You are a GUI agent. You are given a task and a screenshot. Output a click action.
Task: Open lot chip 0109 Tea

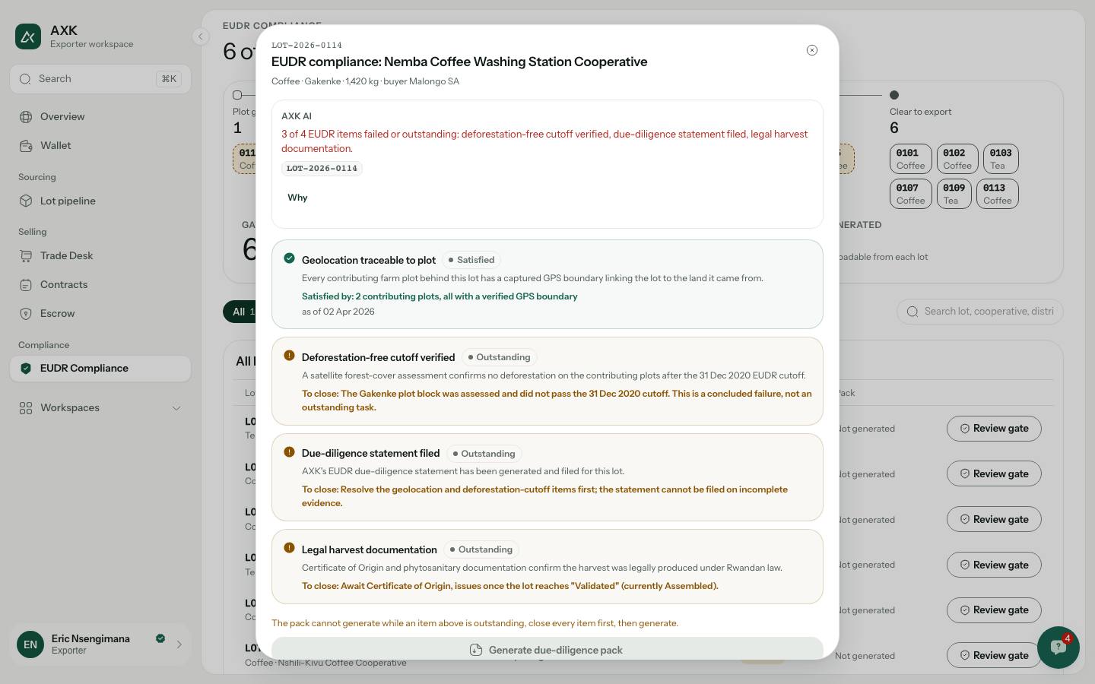click(x=954, y=194)
